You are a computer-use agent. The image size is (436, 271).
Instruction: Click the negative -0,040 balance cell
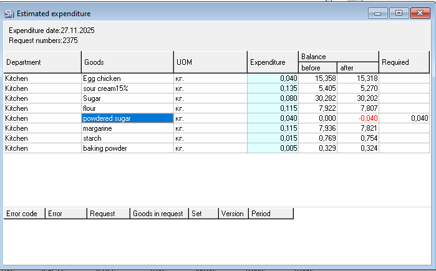[x=357, y=118]
